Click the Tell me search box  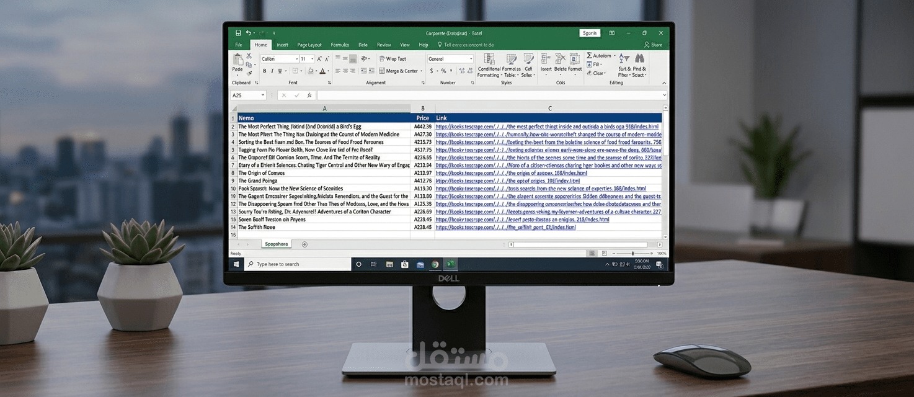(x=466, y=45)
